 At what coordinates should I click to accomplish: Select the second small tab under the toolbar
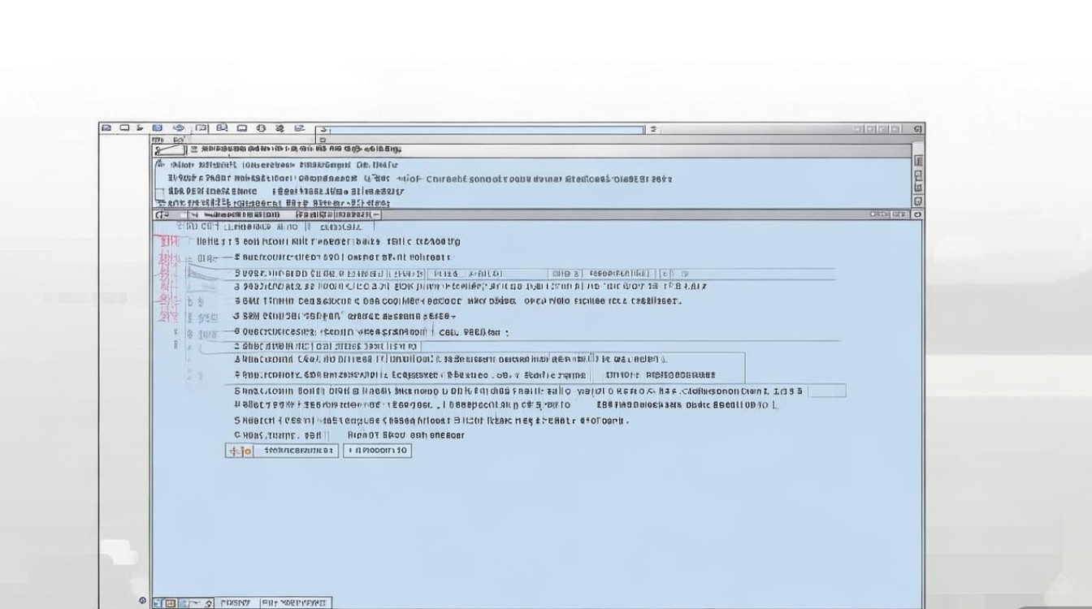pos(179,140)
